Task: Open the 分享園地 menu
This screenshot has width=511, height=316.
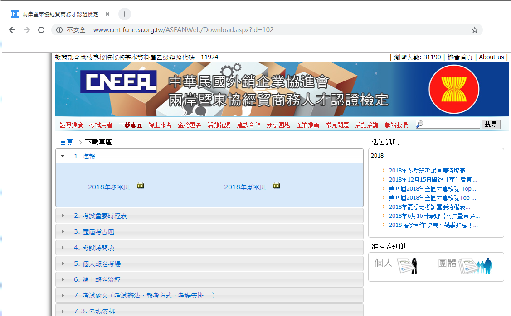Action: [278, 125]
